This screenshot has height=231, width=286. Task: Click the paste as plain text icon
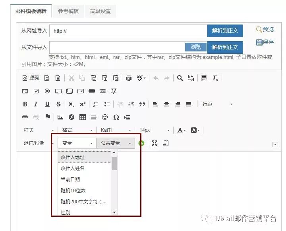(105, 78)
